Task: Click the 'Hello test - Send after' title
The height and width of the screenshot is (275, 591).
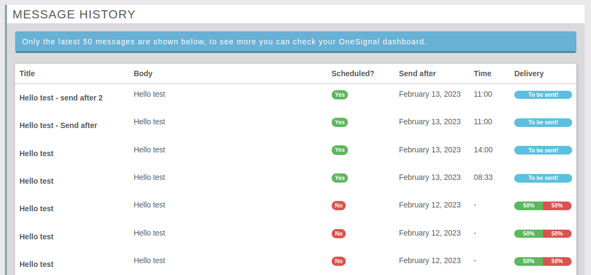Action: click(x=58, y=125)
